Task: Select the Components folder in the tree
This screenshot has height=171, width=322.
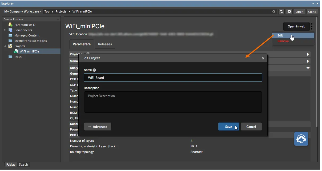Action: (x=23, y=30)
